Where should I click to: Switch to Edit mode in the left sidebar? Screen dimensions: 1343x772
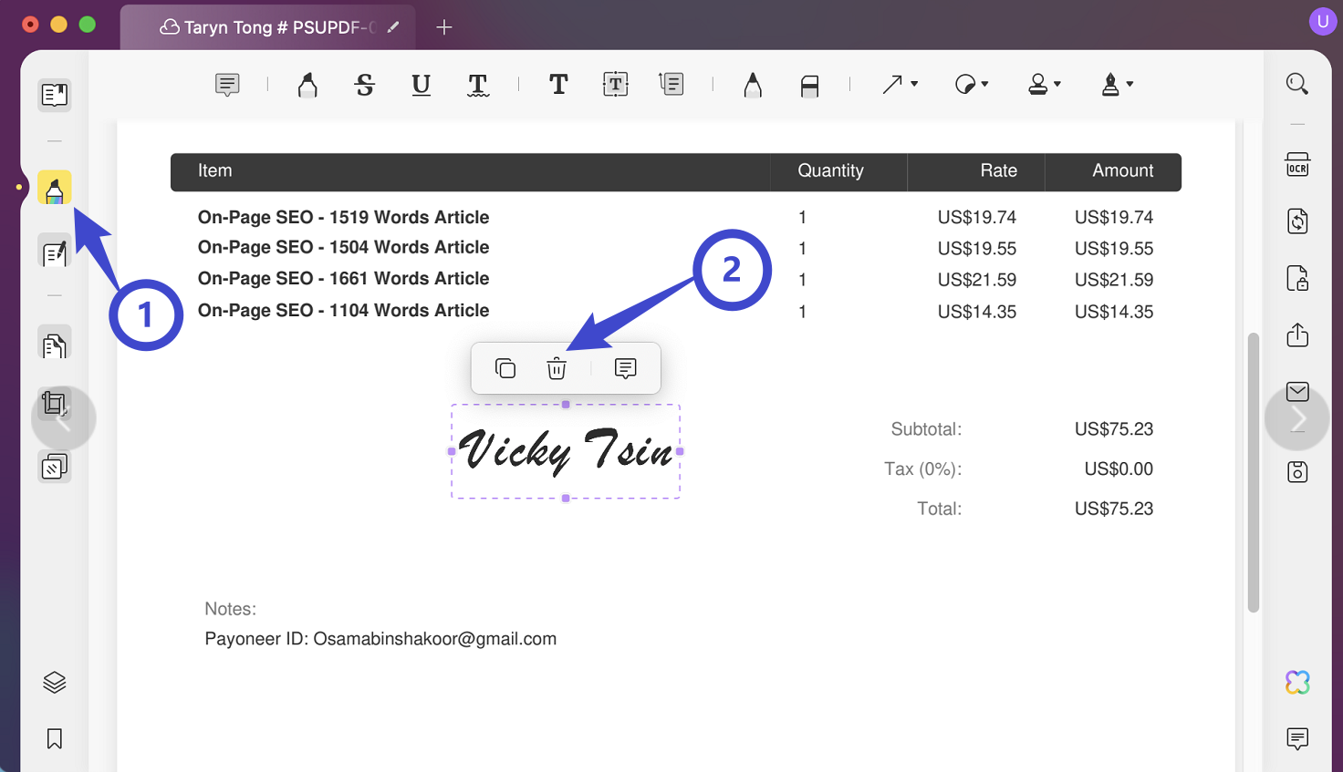(x=54, y=252)
